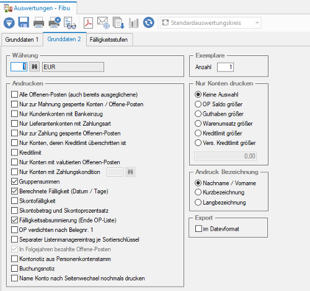
Task: Click the EUR currency name field
Action: tap(73, 67)
